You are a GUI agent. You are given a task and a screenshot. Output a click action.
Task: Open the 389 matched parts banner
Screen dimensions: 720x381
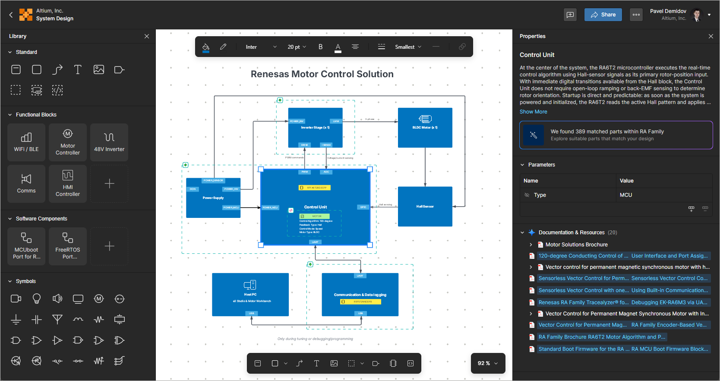616,135
